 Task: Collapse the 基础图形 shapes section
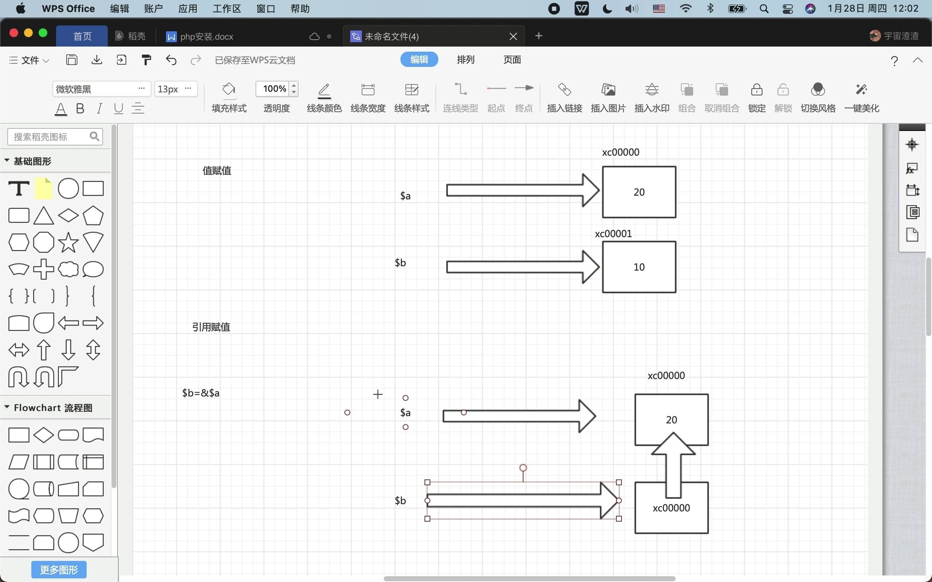point(7,161)
